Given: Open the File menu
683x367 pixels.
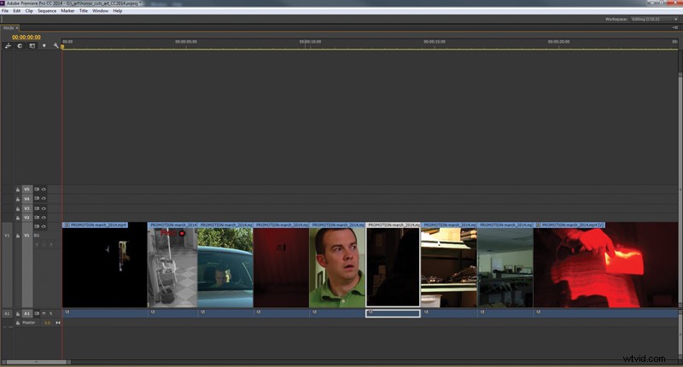Looking at the screenshot, I should (x=5, y=11).
